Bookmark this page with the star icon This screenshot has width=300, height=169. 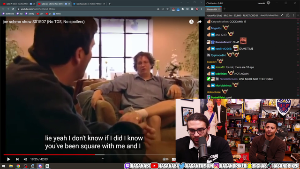pyautogui.click(x=168, y=9)
